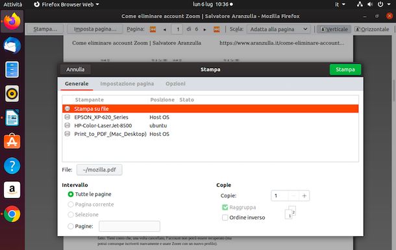Select Selezione radio option

71,215
